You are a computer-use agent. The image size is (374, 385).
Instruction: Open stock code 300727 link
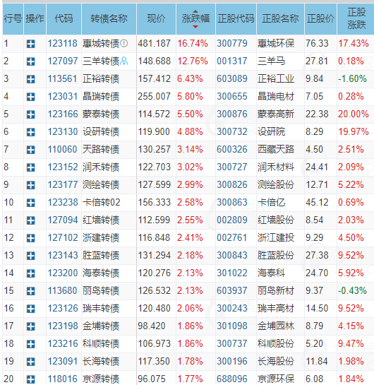232,167
